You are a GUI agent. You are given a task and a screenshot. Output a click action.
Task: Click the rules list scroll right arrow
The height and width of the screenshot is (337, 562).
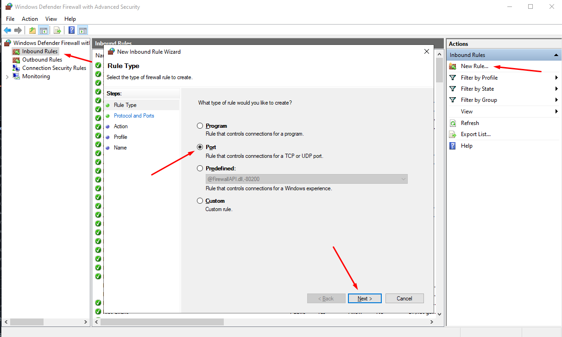[433, 322]
